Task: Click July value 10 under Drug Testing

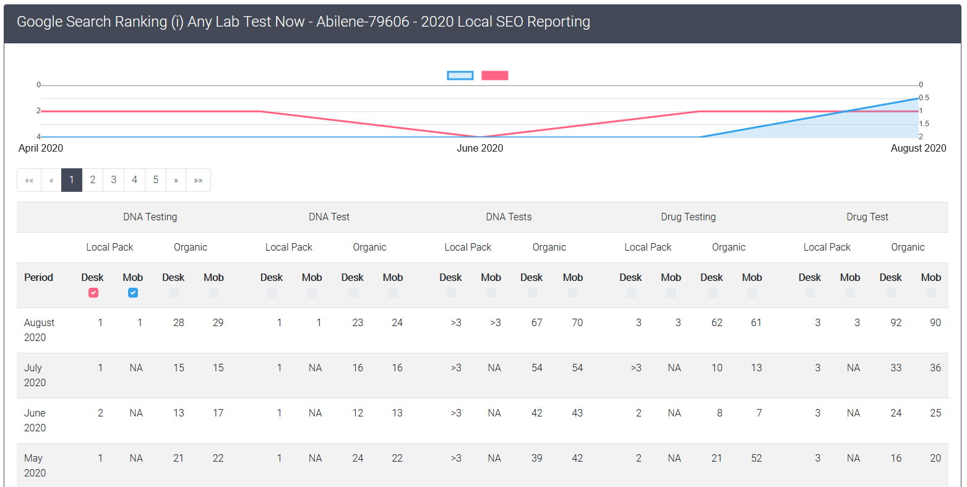Action: pos(717,368)
